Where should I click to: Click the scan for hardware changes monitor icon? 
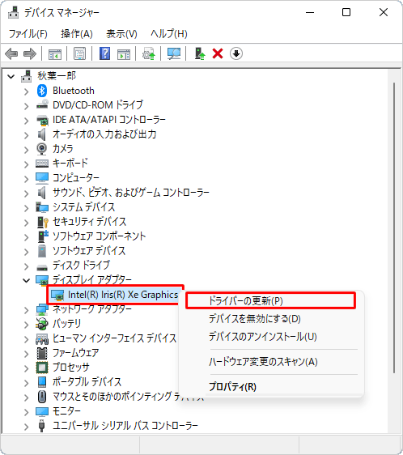tap(174, 53)
